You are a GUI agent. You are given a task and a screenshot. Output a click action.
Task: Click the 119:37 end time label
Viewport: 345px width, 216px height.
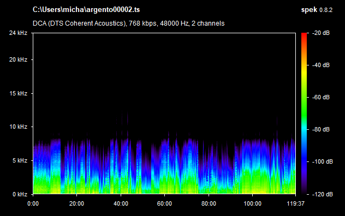[295, 203]
